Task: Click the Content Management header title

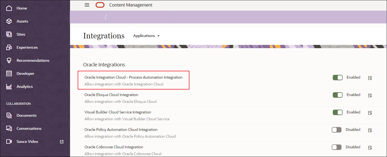Action: (x=131, y=5)
